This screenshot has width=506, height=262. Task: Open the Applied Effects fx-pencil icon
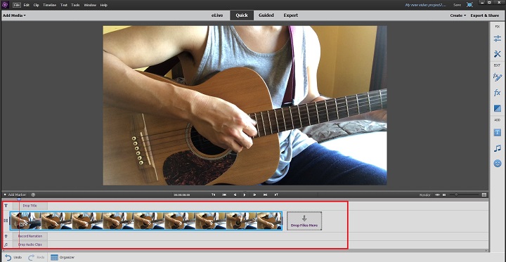[x=497, y=77]
